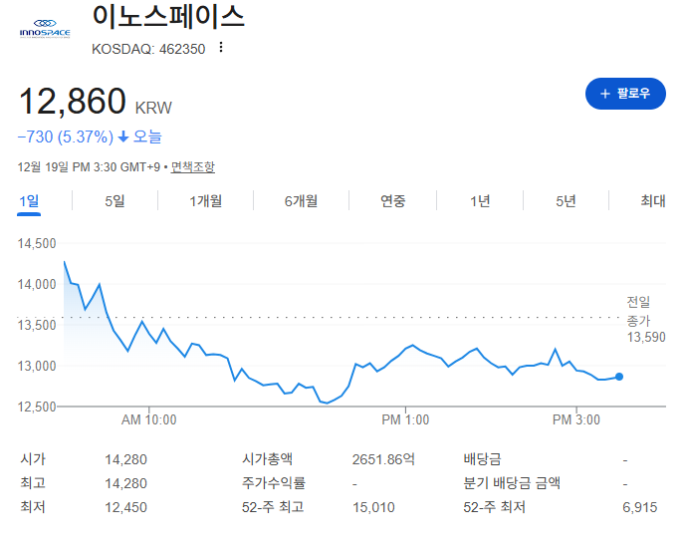Switch to the 5일 chart tab
This screenshot has height=546, width=686.
114,201
